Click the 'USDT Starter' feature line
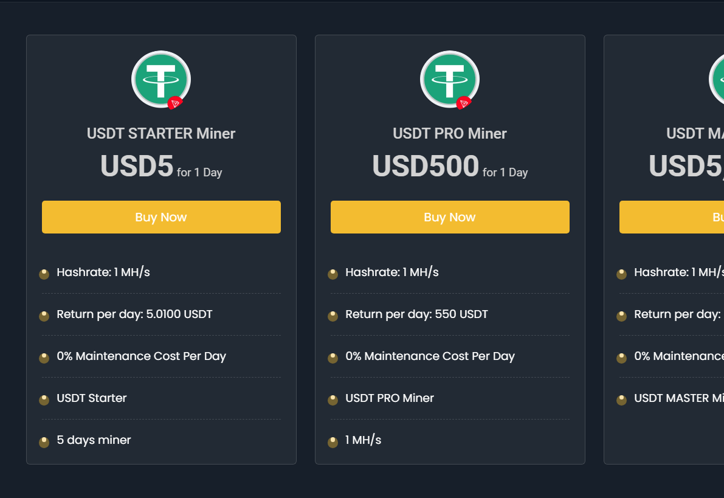 pos(92,398)
